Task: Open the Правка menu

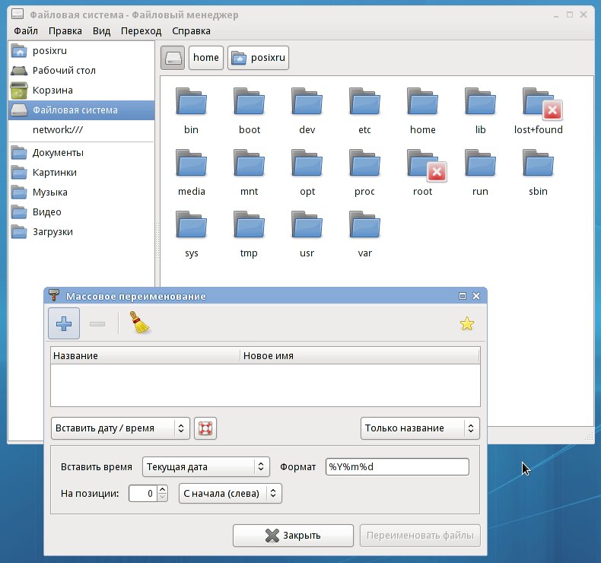Action: 65,31
